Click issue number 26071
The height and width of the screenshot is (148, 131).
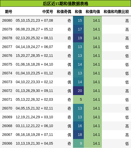click(7, 99)
